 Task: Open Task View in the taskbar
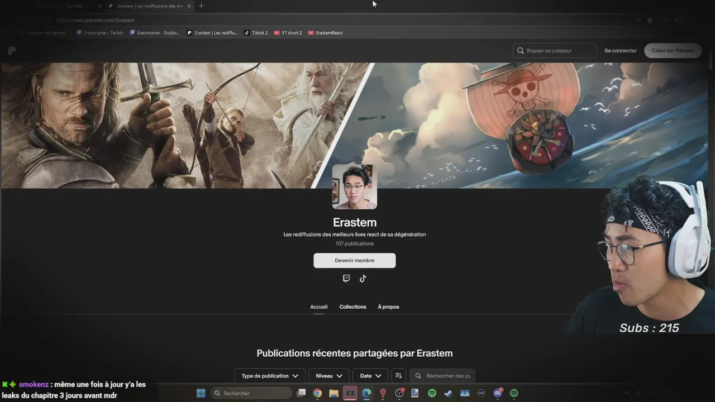point(301,393)
